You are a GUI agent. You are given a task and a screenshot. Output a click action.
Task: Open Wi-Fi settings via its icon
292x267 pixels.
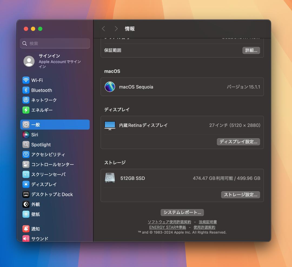click(x=26, y=80)
